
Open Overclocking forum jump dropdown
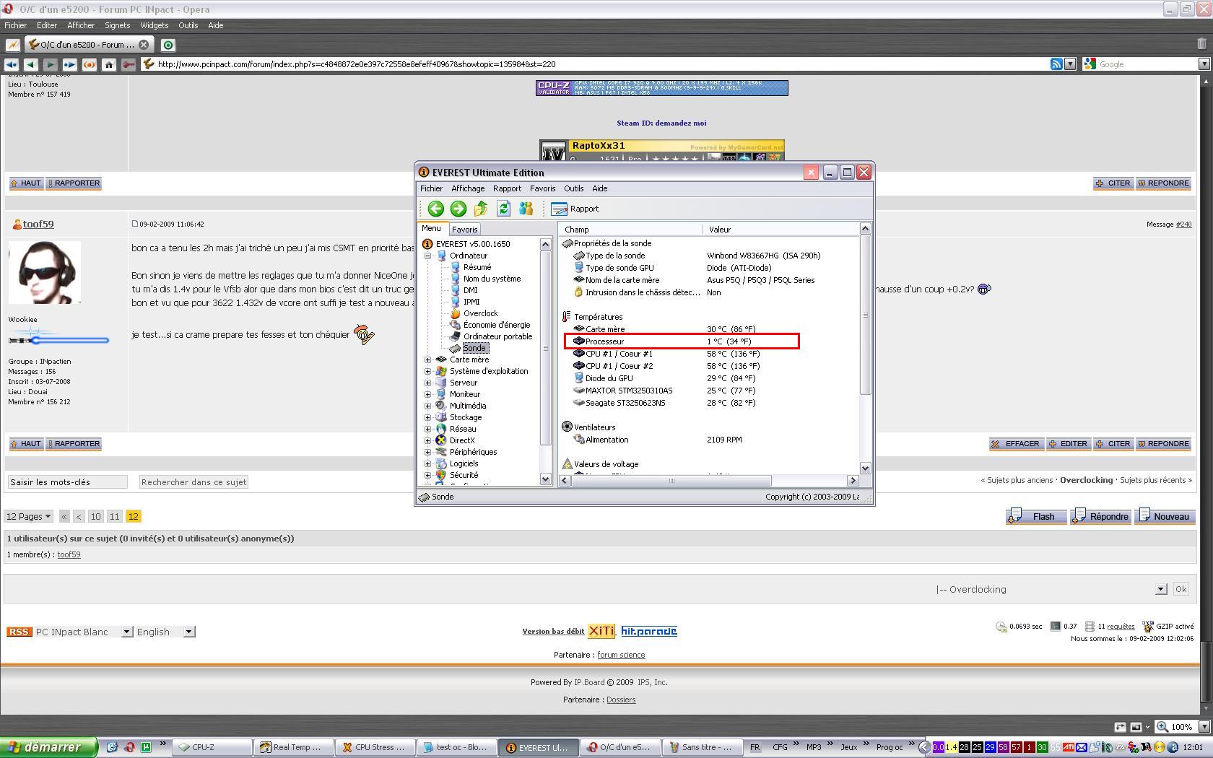point(1051,589)
